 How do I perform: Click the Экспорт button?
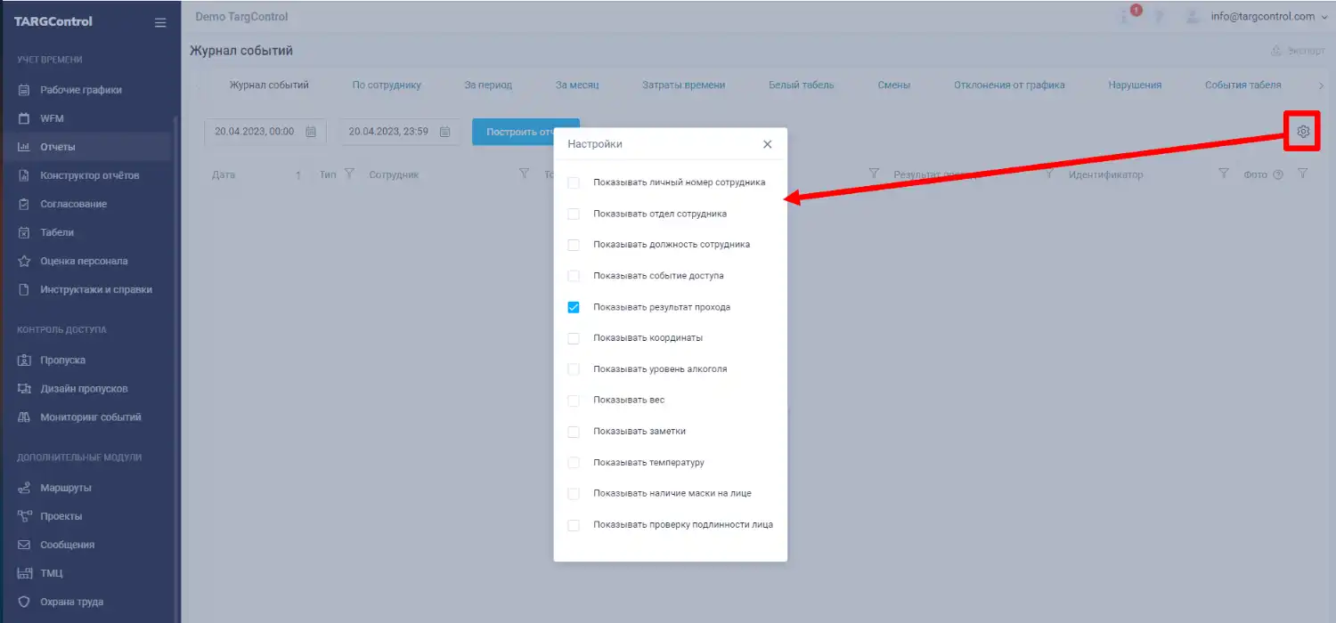click(x=1299, y=51)
